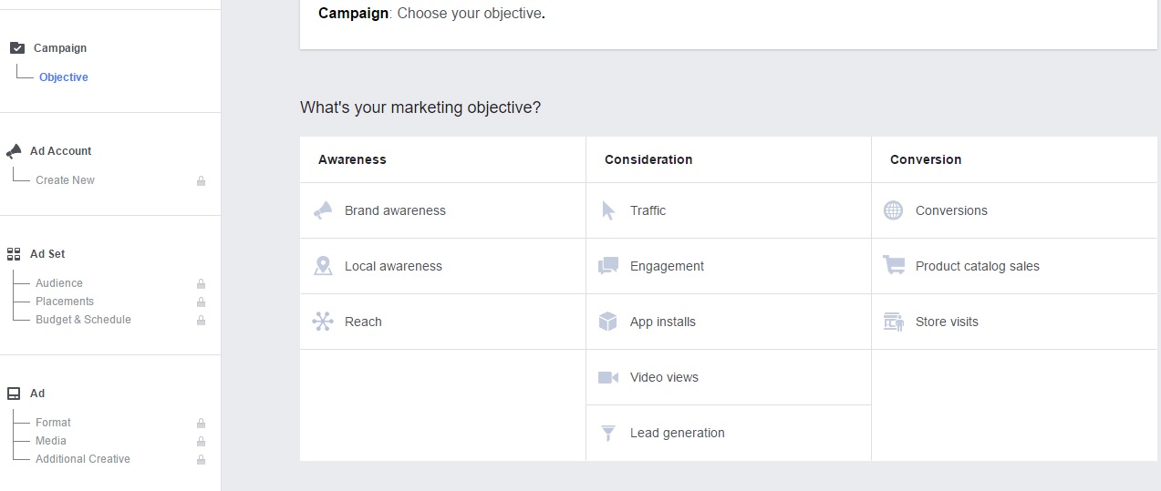Go to Audience in Ad Set section
Image resolution: width=1161 pixels, height=491 pixels.
[x=59, y=283]
